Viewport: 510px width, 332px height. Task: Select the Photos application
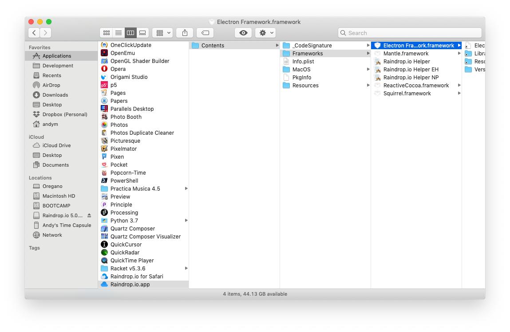point(143,125)
